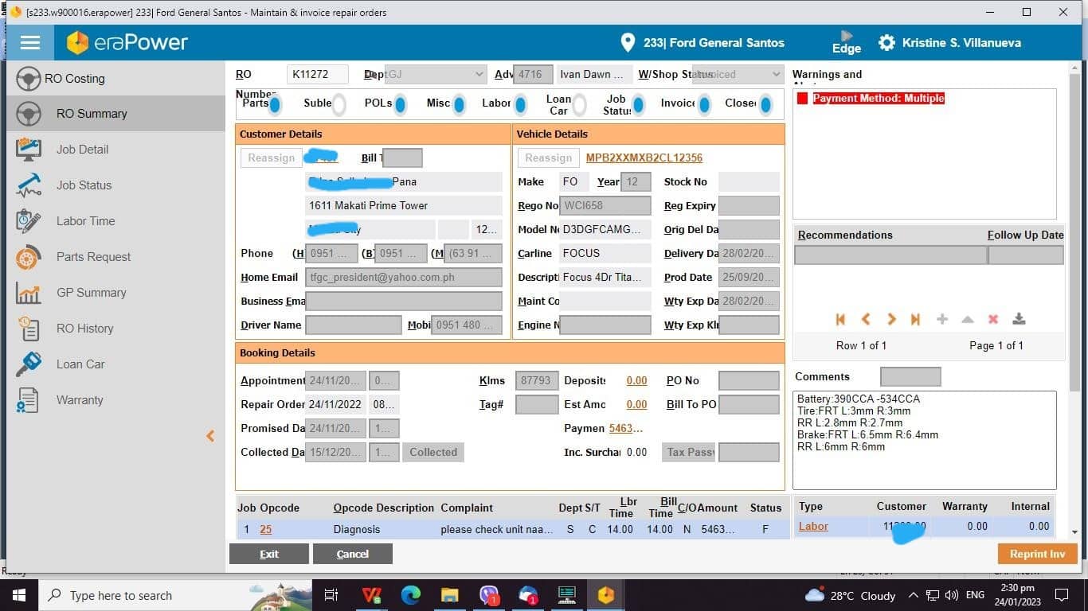
Task: Jump to last recommendation row
Action: pos(916,319)
